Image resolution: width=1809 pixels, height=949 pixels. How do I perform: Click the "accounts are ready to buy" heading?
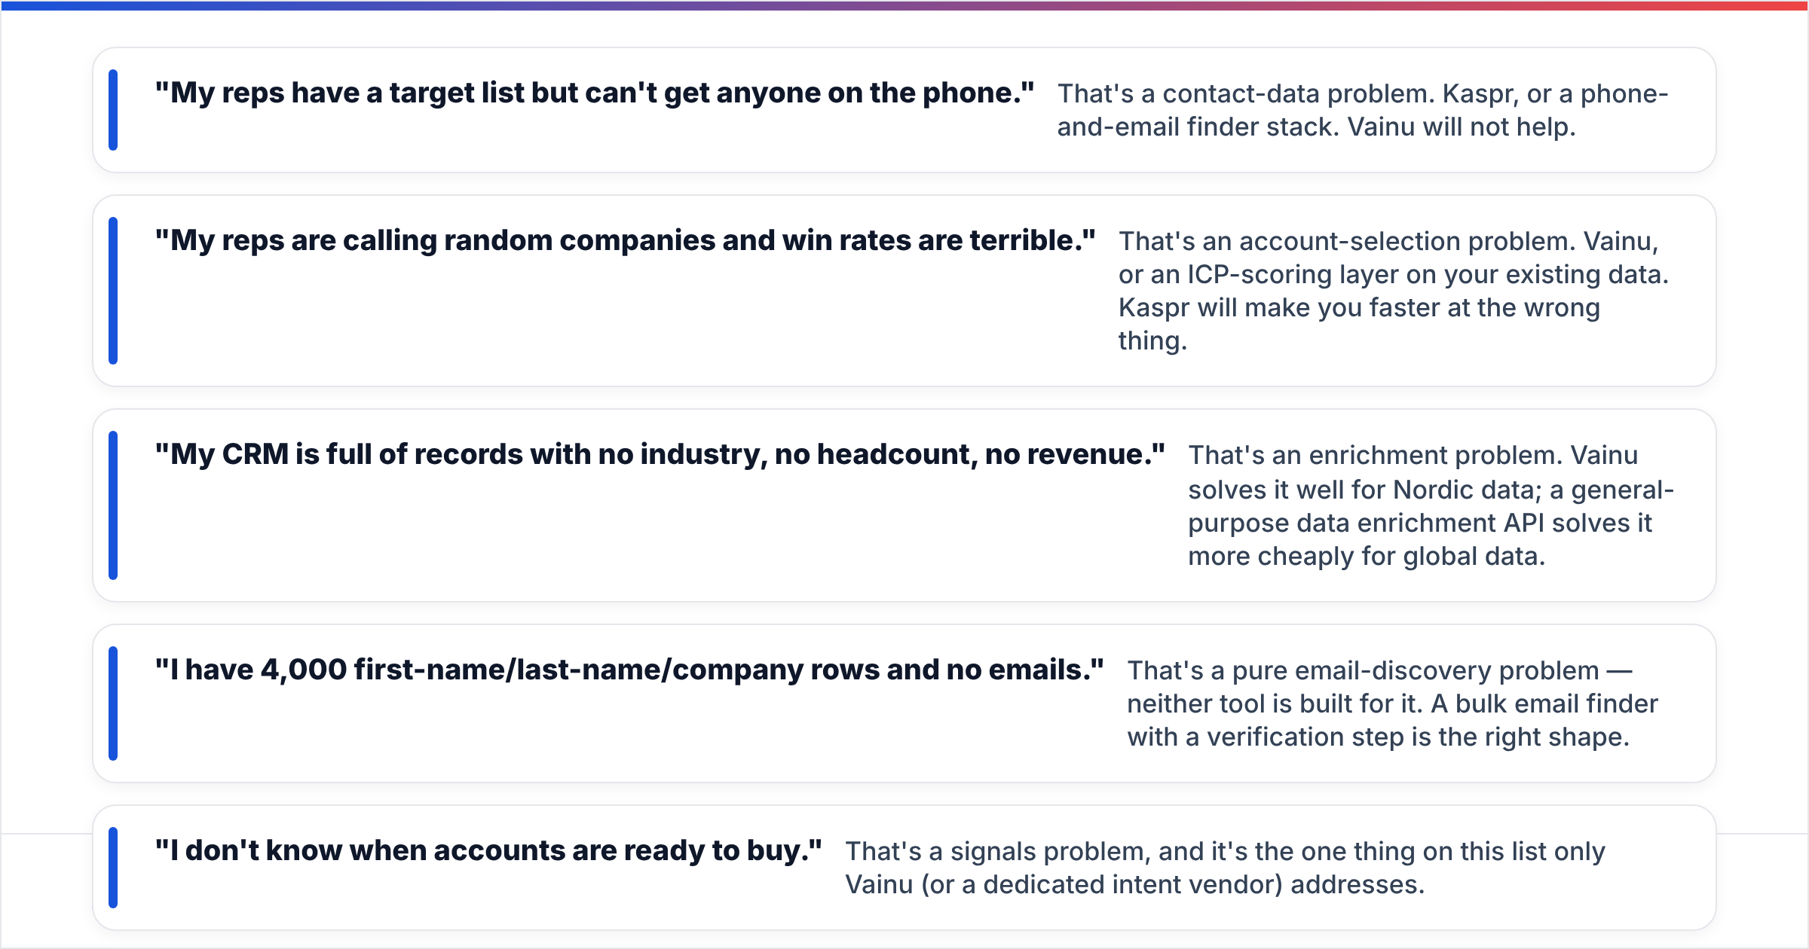pyautogui.click(x=488, y=850)
